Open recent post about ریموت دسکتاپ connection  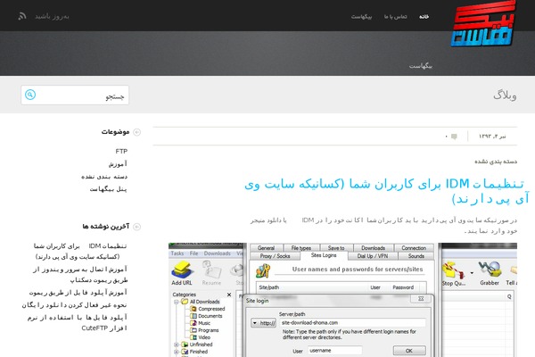tap(80, 275)
